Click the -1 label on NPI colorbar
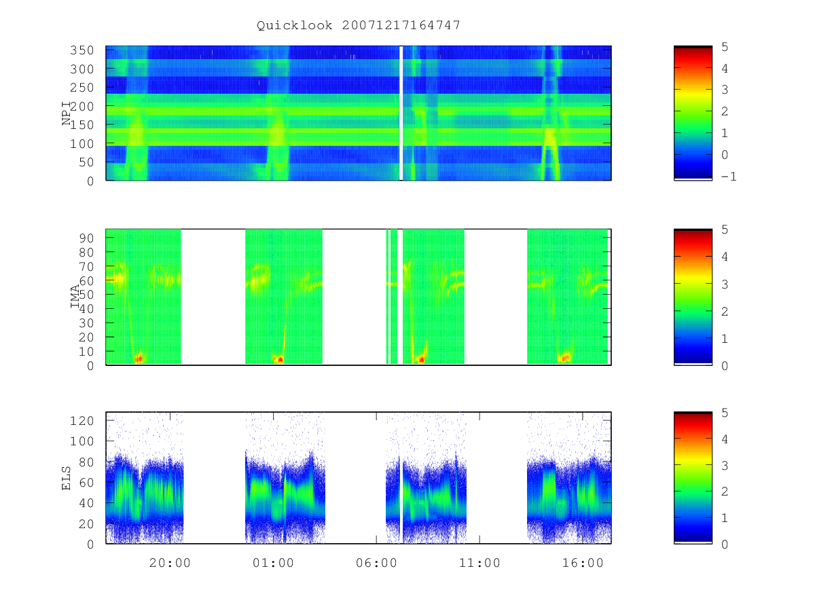Screen dimensions: 815x611 pos(729,176)
